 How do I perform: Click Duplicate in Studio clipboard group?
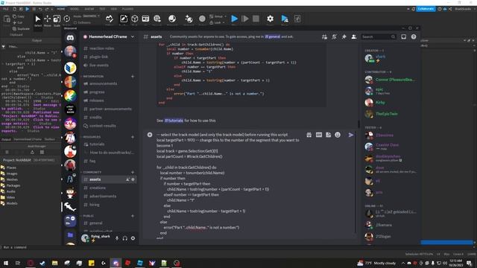(21, 28)
